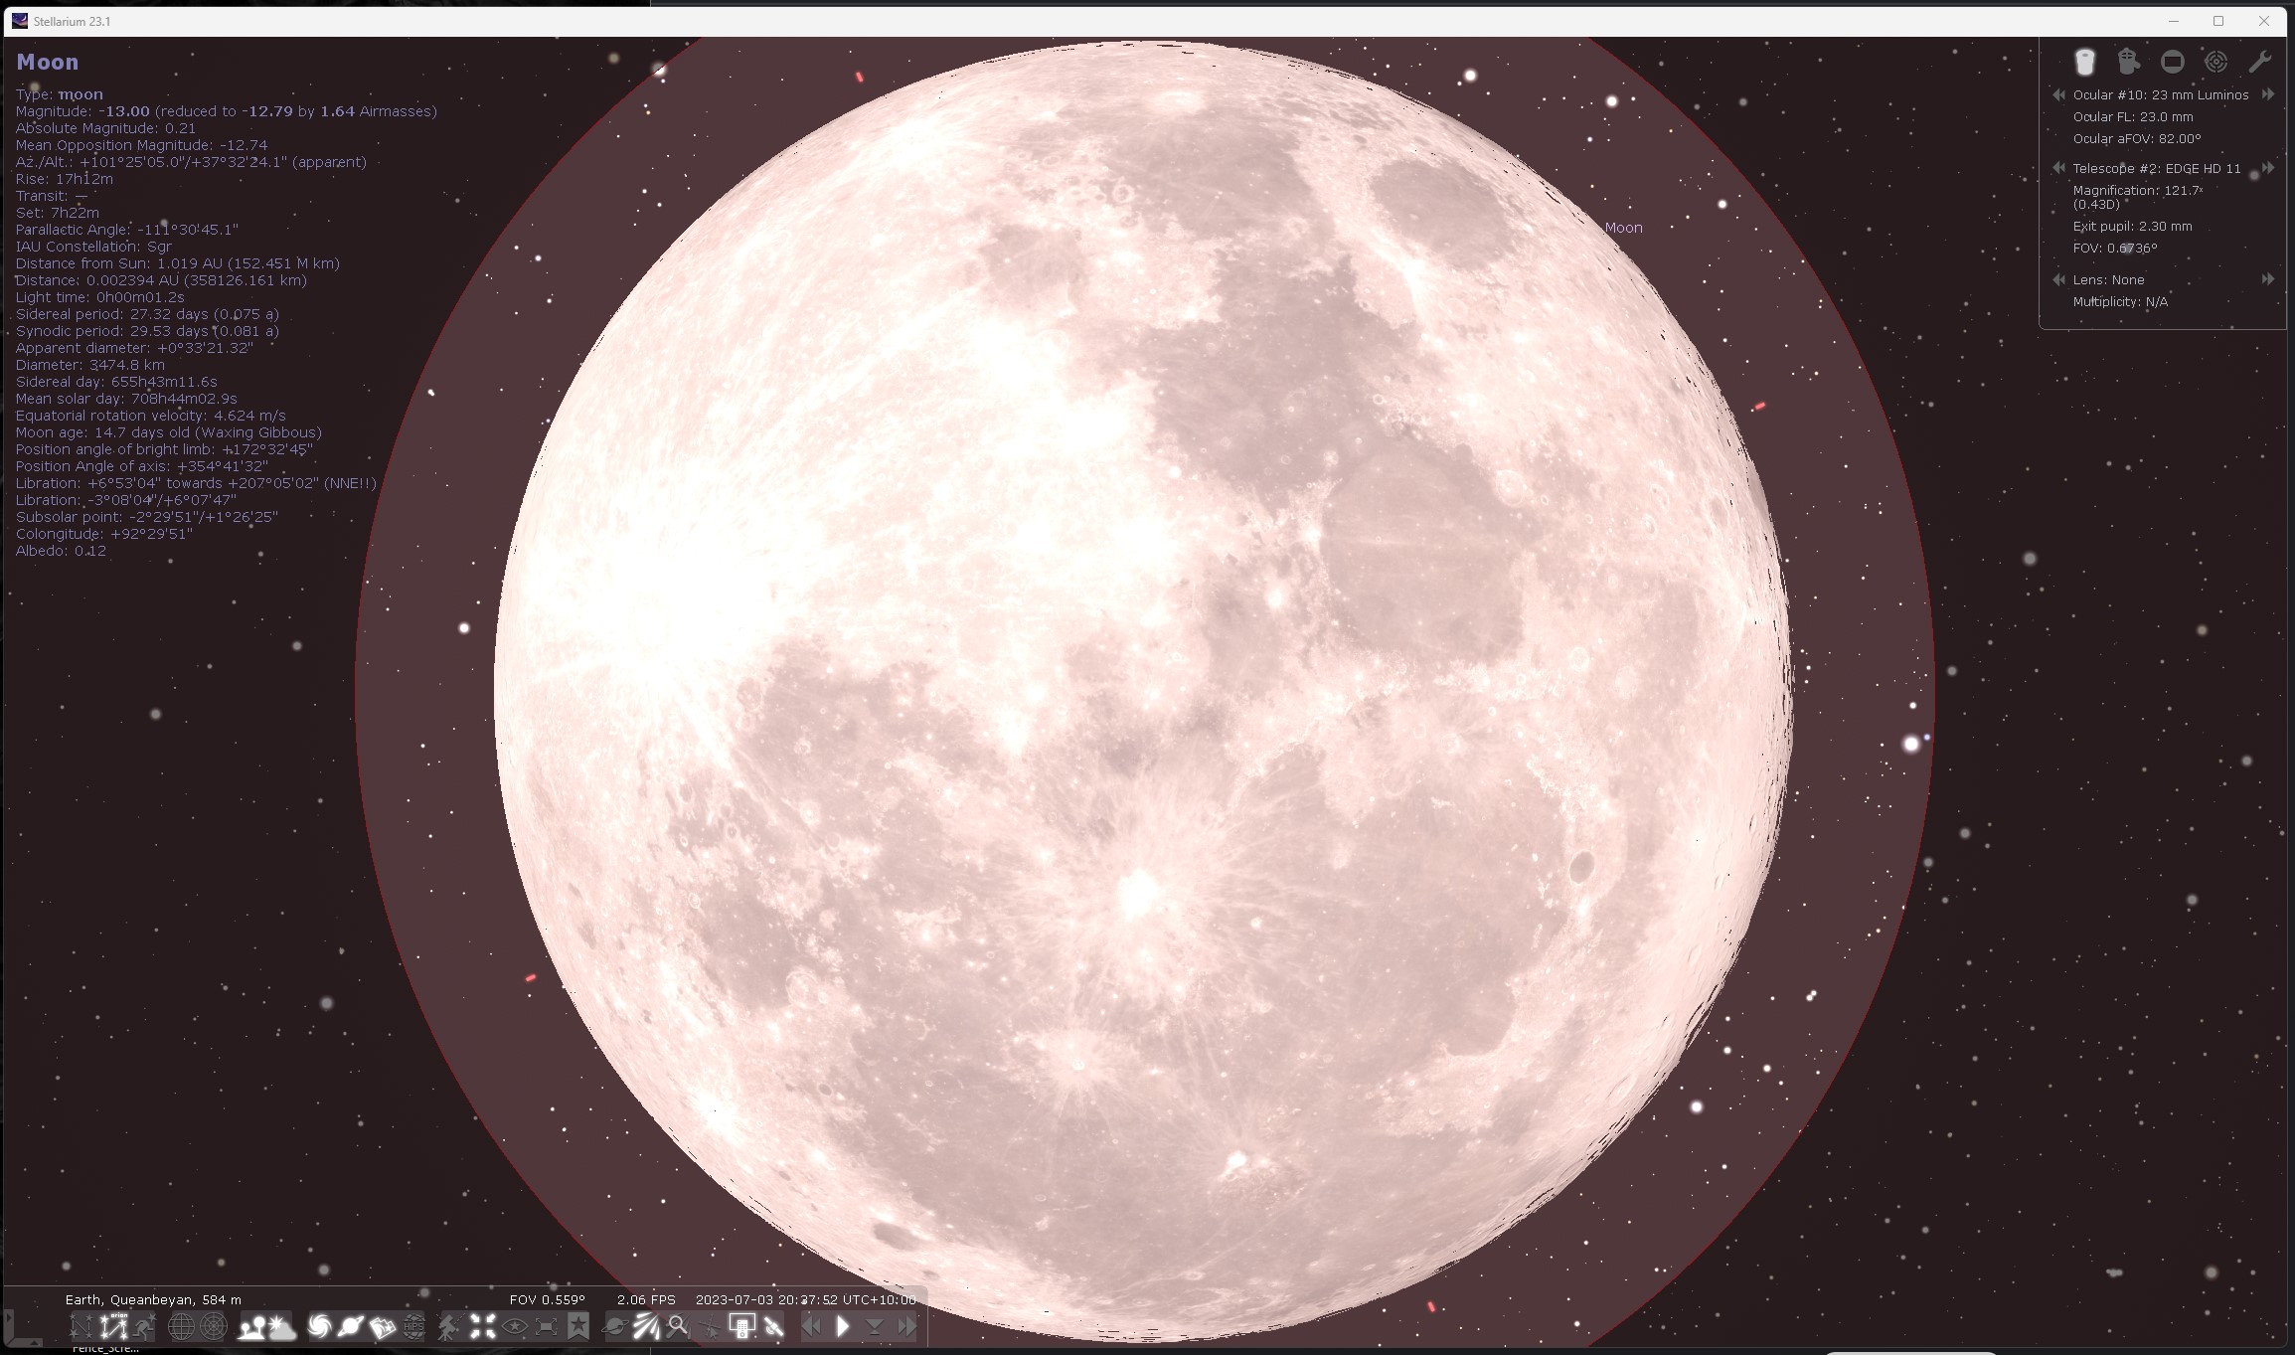Viewport: 2295px width, 1355px height.
Task: Open the Oculars plugin settings wrench
Action: coord(2260,63)
